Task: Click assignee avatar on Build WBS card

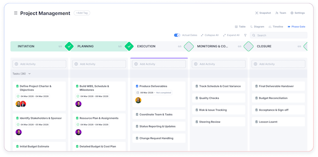Action: pos(78,104)
